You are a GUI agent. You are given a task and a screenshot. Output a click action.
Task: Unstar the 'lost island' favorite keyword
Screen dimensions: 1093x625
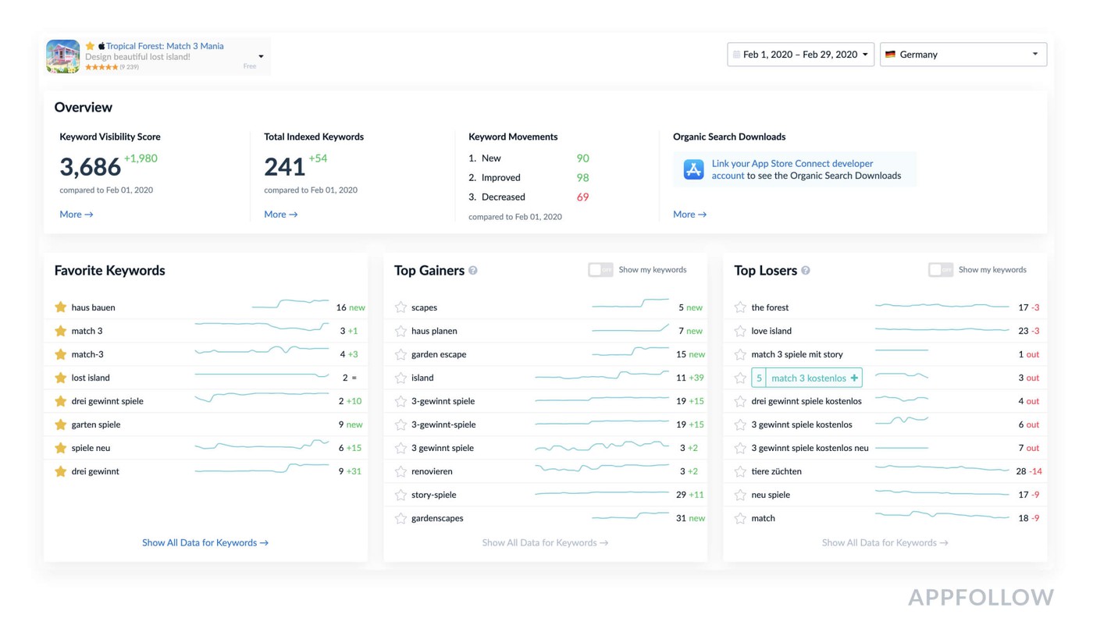pos(61,378)
